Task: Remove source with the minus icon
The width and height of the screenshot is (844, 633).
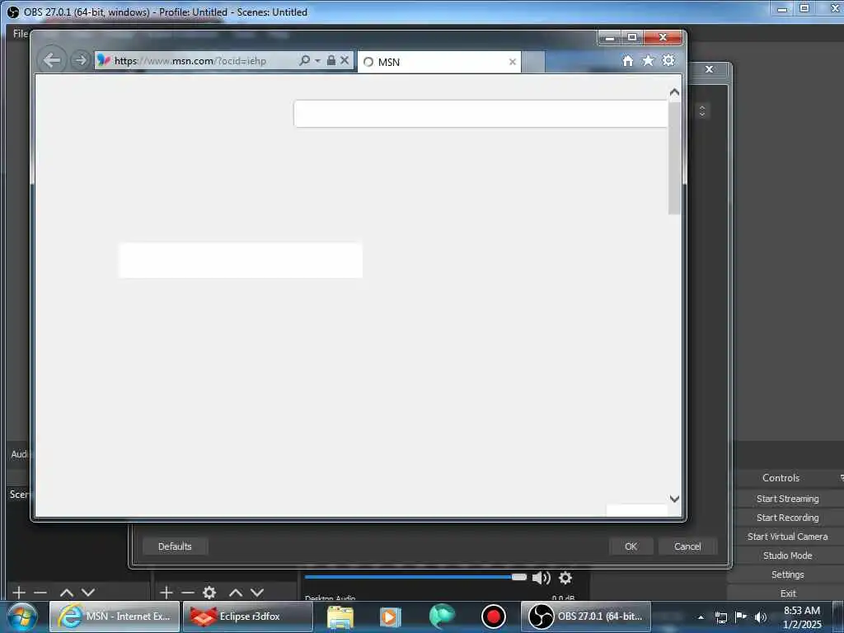Action: tap(188, 593)
